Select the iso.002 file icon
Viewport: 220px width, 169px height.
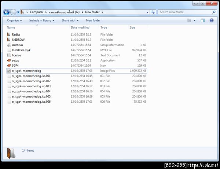(9, 81)
